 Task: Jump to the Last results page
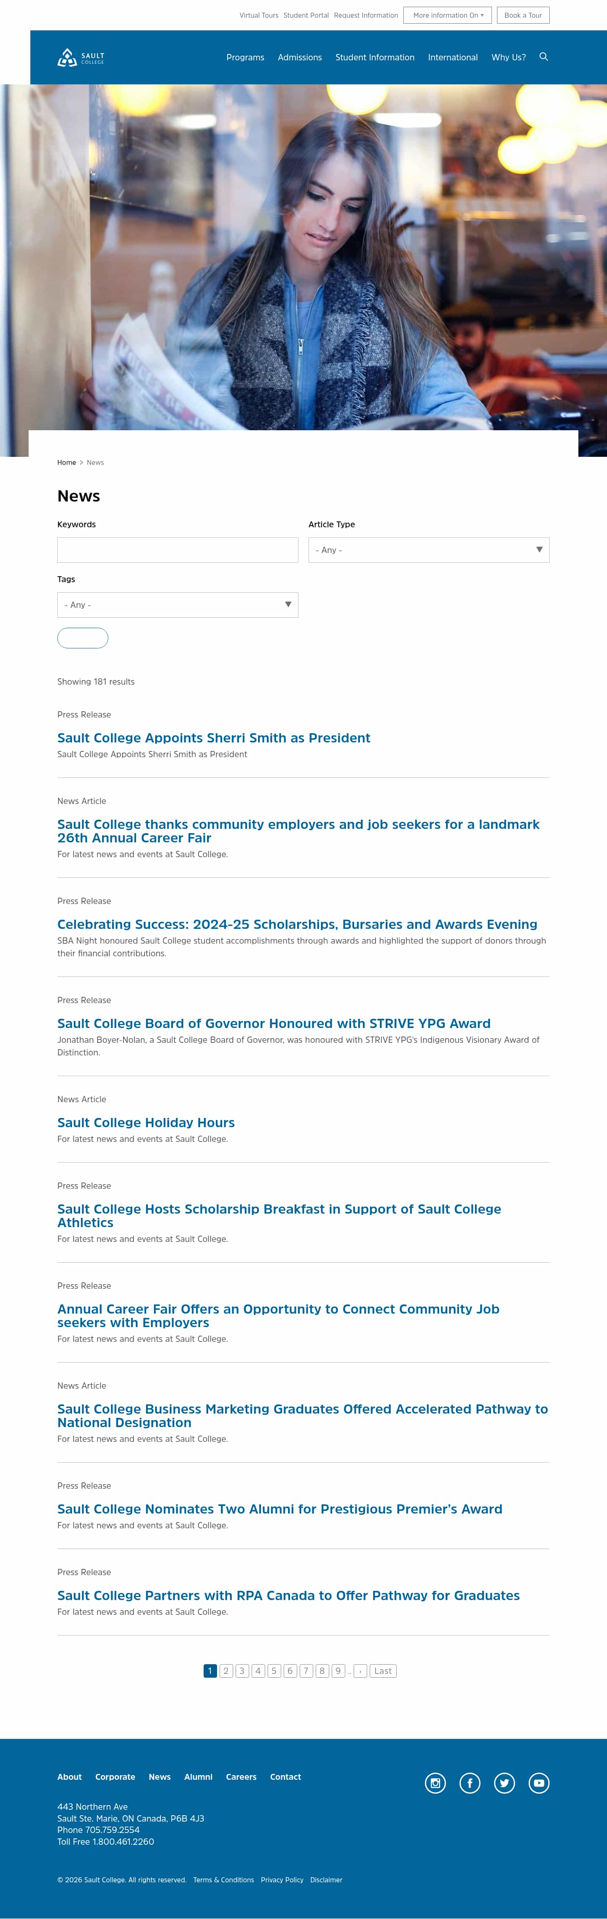coord(383,1671)
